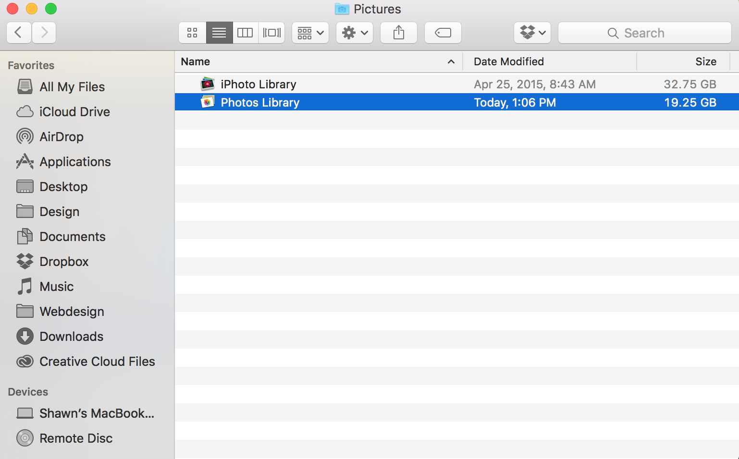Click the 32.75 GB size value
The image size is (739, 459).
click(690, 84)
